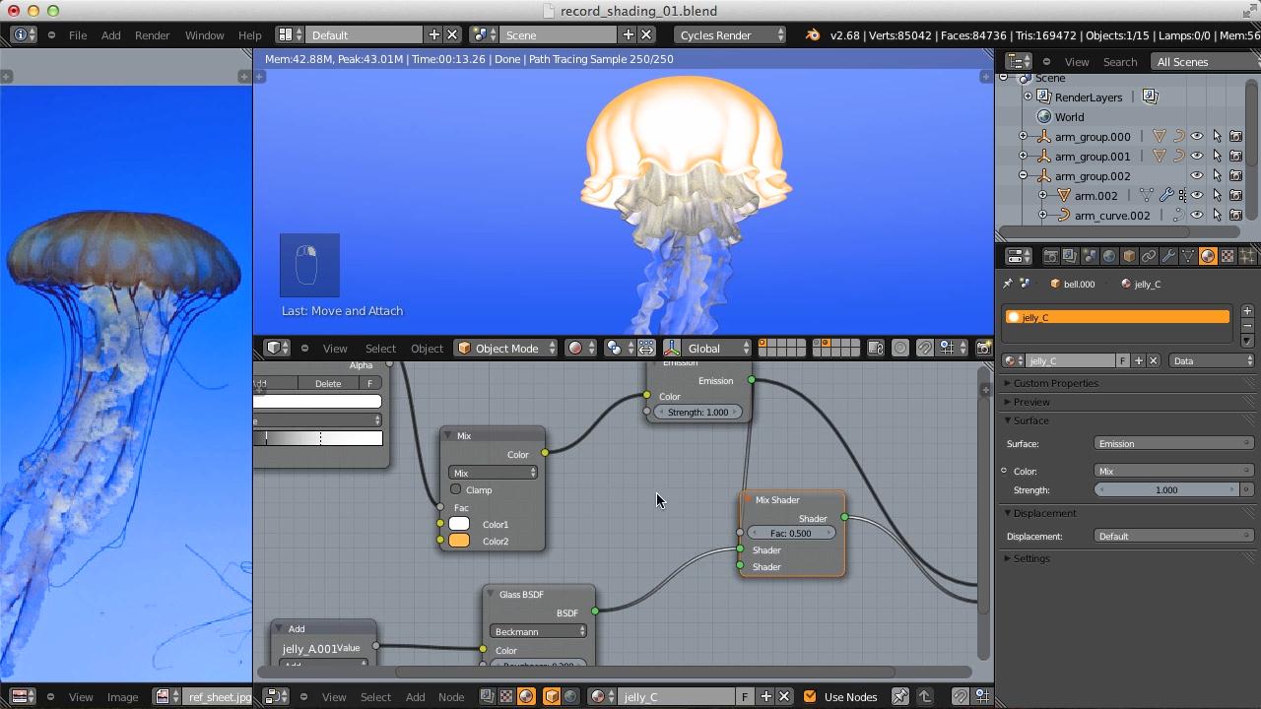Click the Object Constraints chain icon
Viewport: 1261px width, 709px height.
click(x=1149, y=256)
